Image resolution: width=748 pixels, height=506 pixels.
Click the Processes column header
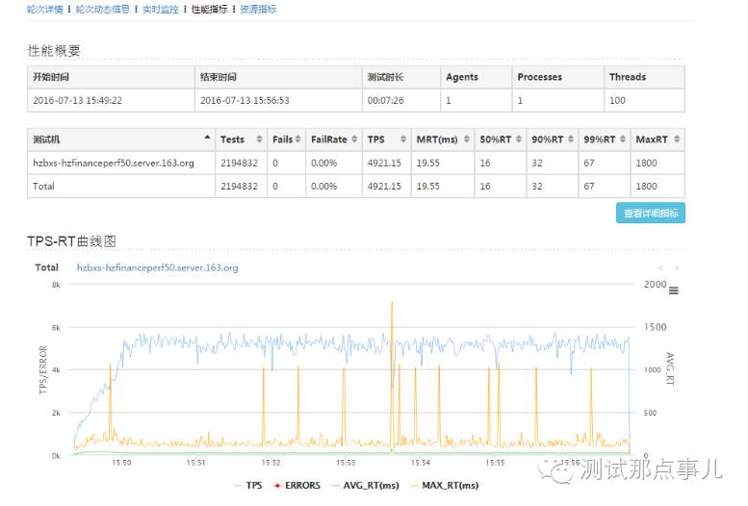558,77
